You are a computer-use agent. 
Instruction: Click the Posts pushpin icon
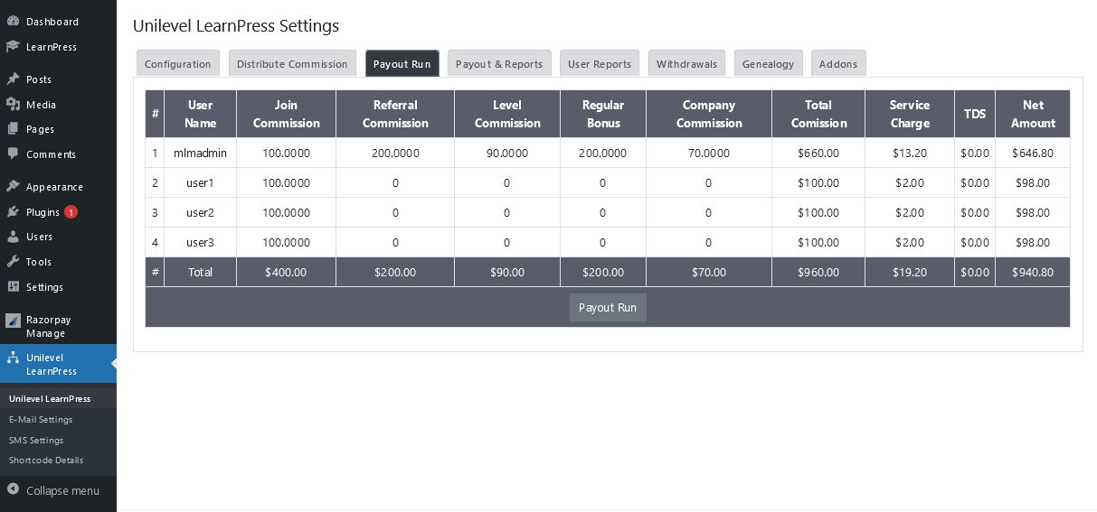coord(13,79)
